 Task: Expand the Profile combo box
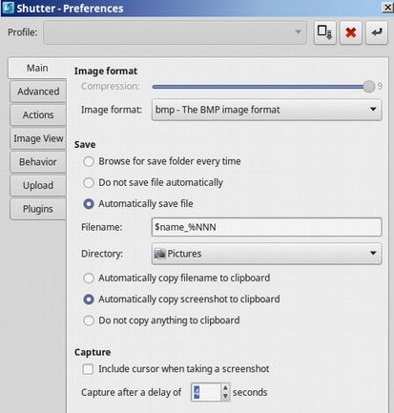point(175,32)
